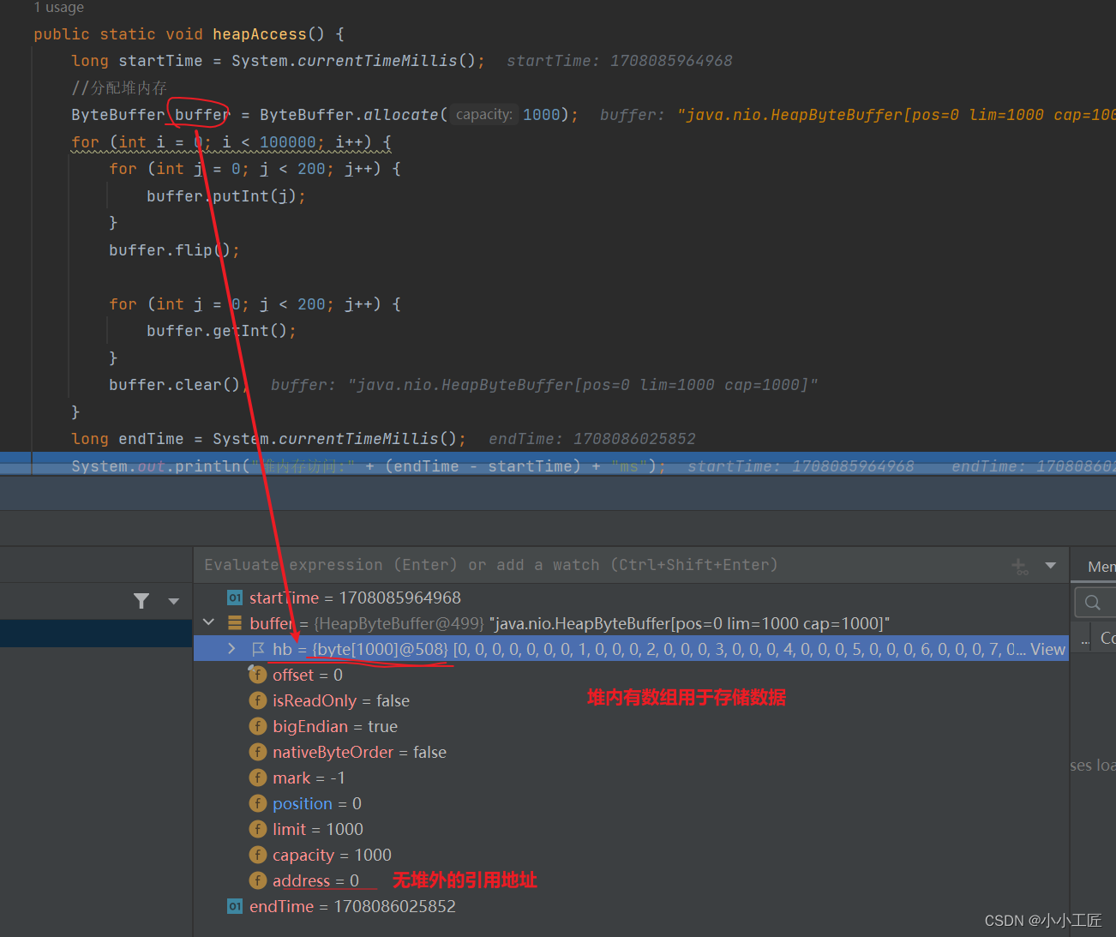Image resolution: width=1116 pixels, height=937 pixels.
Task: Click the field icon next to nativeByteOrder
Action: [258, 752]
